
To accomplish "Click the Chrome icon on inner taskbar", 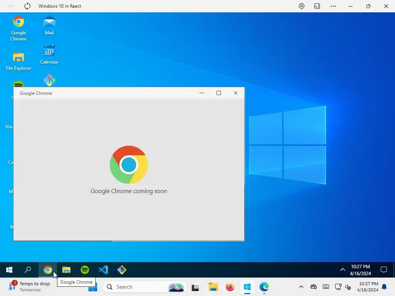I will pos(47,270).
